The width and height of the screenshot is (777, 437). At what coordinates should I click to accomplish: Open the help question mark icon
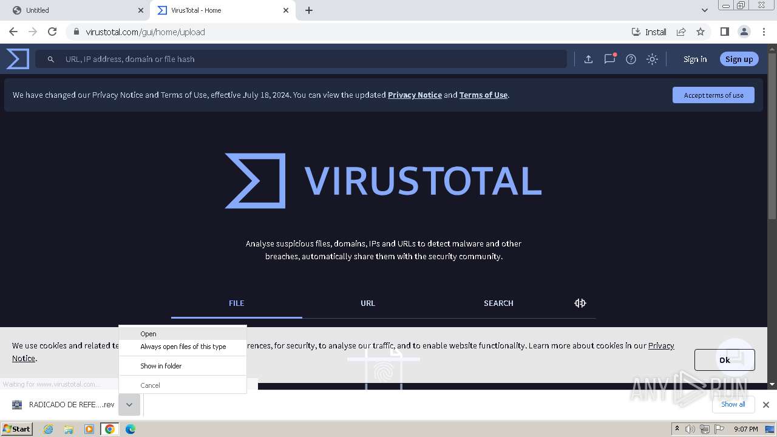point(631,59)
